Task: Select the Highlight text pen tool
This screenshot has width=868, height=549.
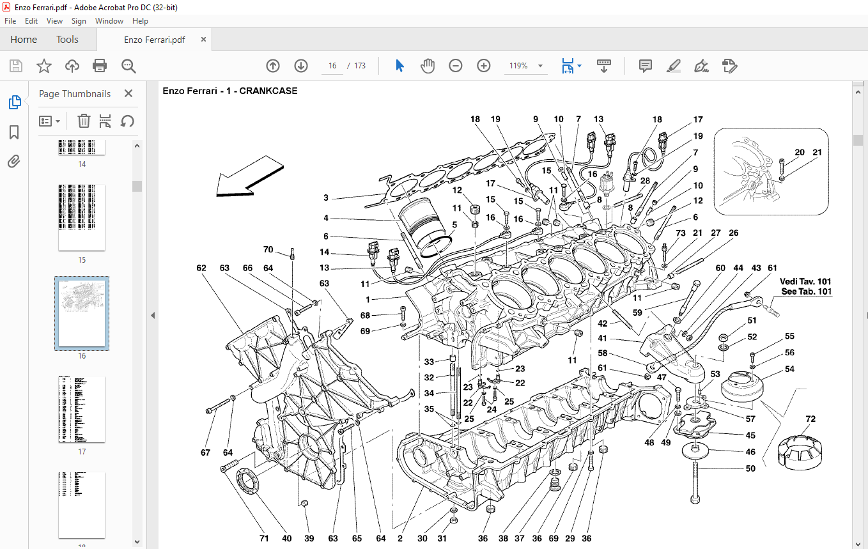Action: [673, 66]
